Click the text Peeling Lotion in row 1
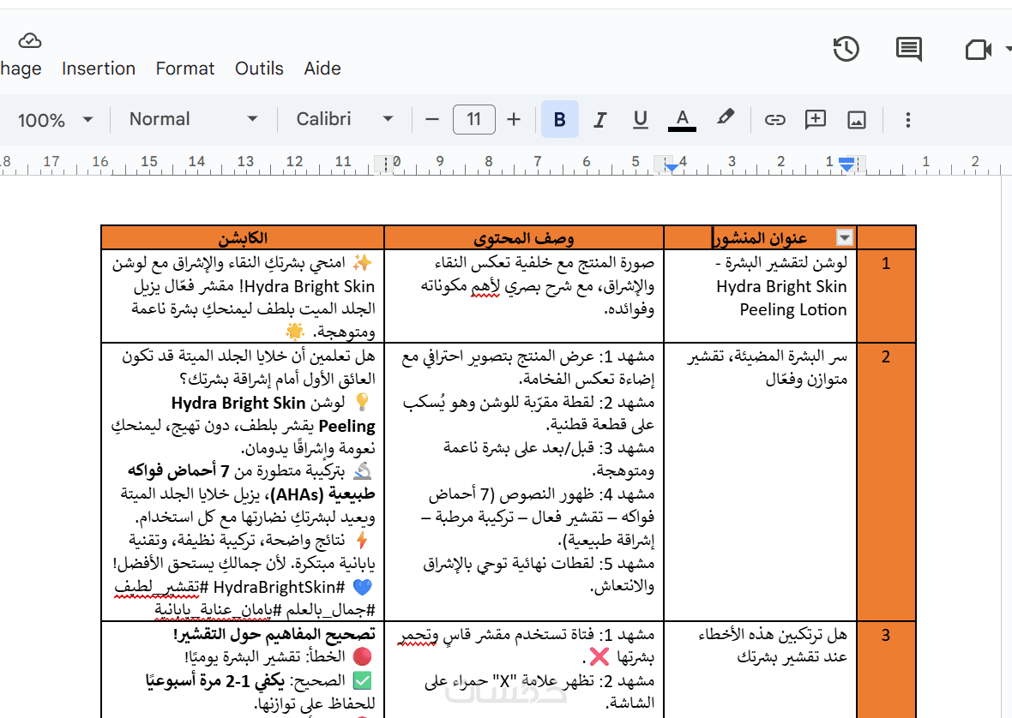Image resolution: width=1012 pixels, height=718 pixels. (793, 310)
